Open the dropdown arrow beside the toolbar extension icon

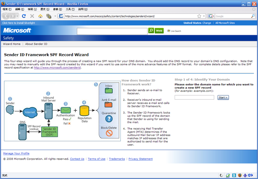click(55, 16)
